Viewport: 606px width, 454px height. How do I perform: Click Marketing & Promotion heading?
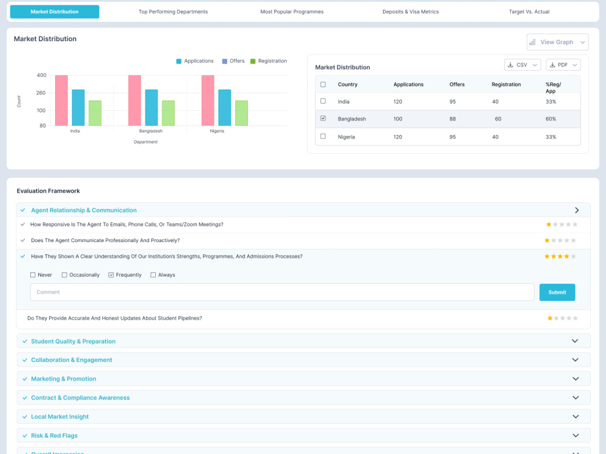tap(64, 379)
